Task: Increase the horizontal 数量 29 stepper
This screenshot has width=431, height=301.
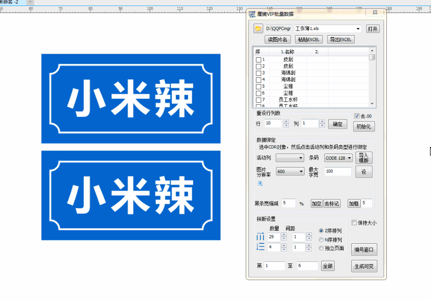Action: (x=284, y=234)
